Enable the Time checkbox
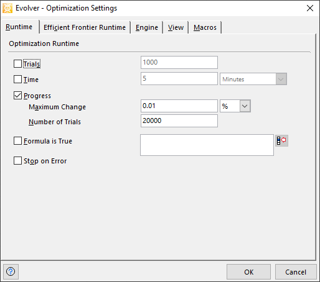Image resolution: width=320 pixels, height=282 pixels. coord(17,80)
